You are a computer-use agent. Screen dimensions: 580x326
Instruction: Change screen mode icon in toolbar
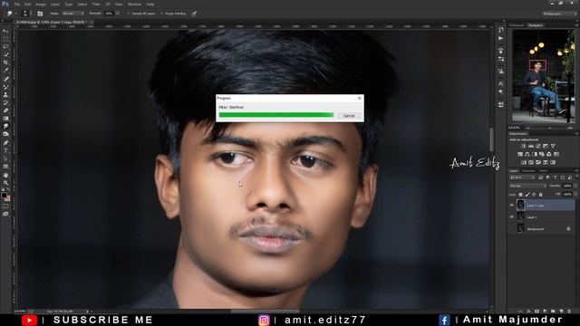(5, 214)
